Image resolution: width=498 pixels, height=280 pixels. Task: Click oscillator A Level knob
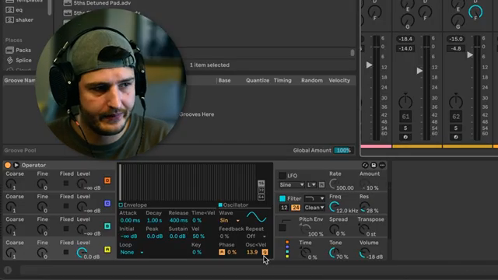pyautogui.click(x=81, y=253)
